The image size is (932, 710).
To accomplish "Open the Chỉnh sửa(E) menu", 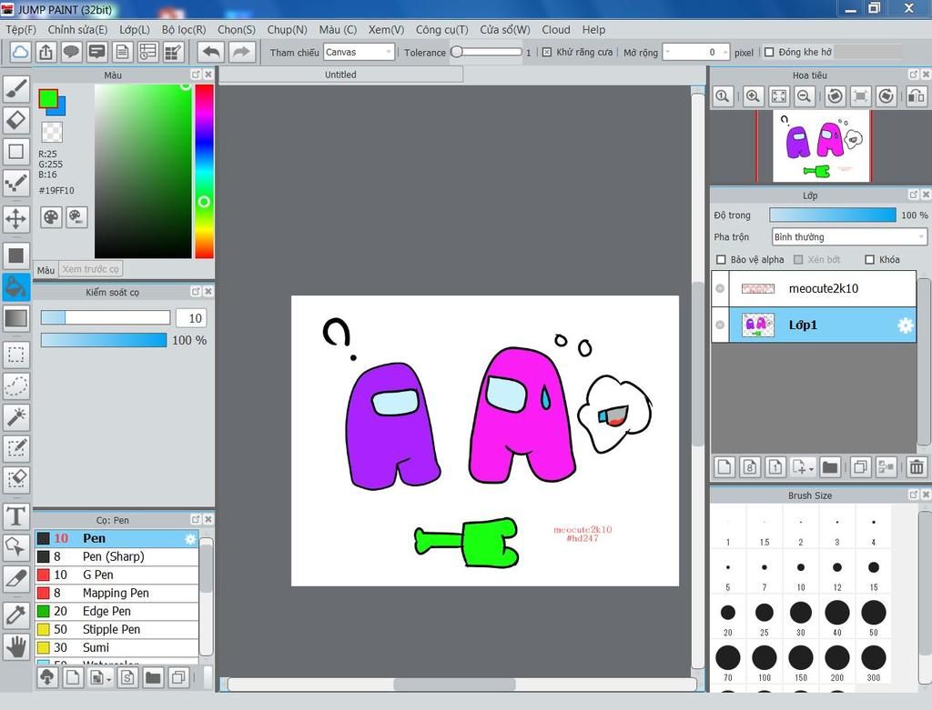I will [x=77, y=30].
